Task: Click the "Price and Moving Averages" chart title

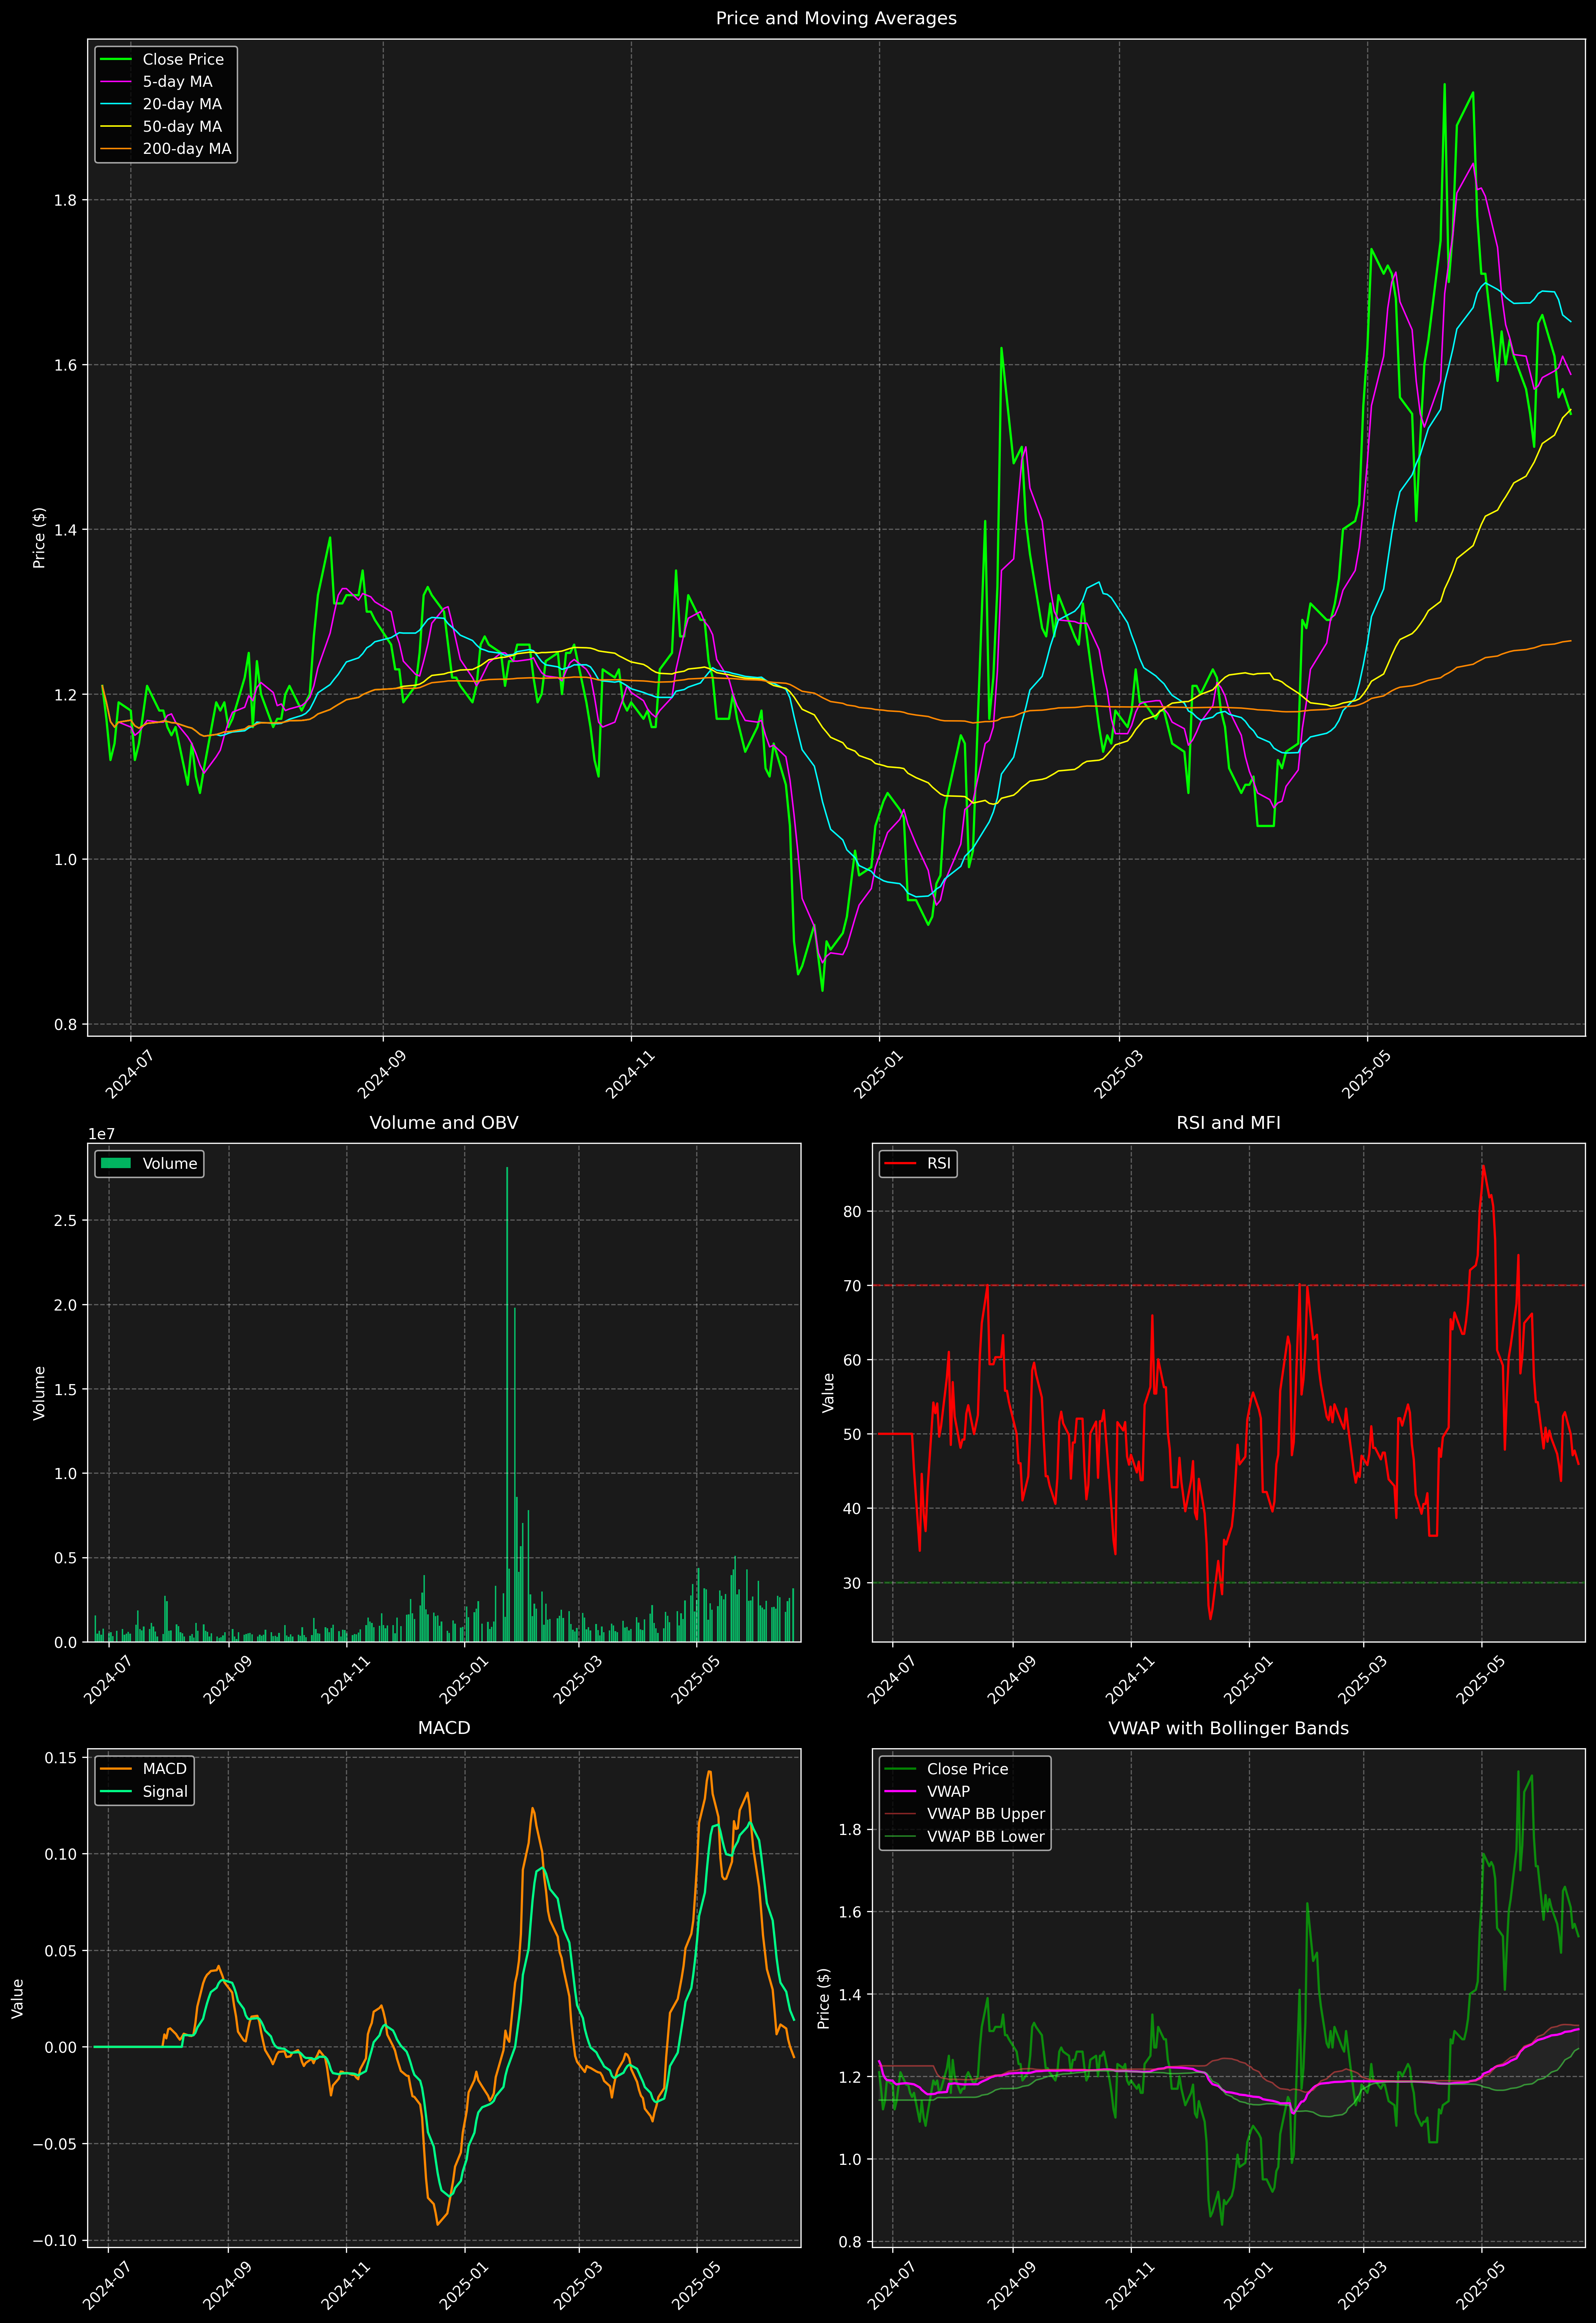Action: coord(836,18)
